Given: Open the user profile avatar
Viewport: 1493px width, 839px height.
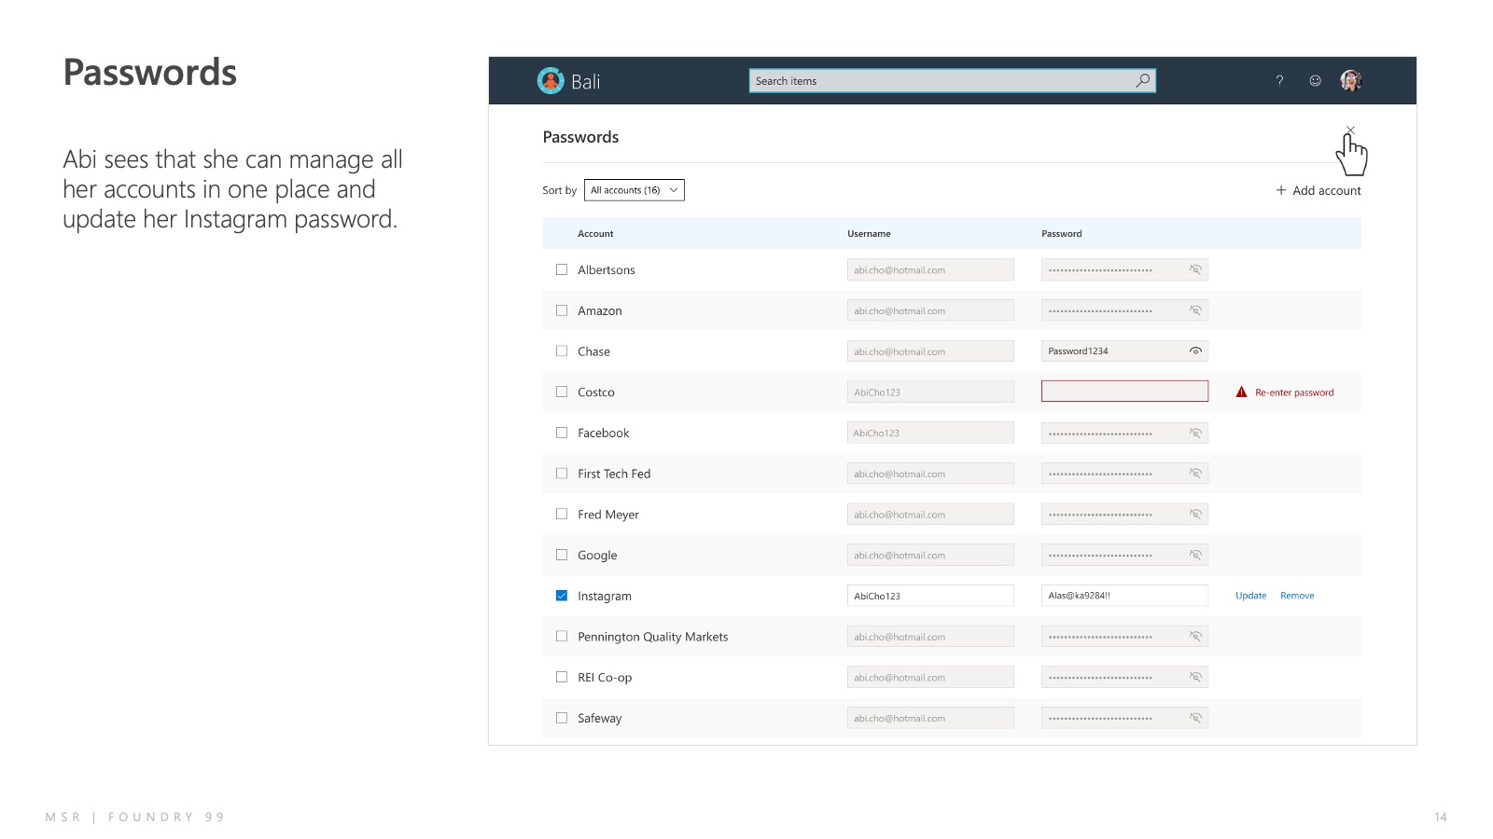Looking at the screenshot, I should pos(1350,81).
